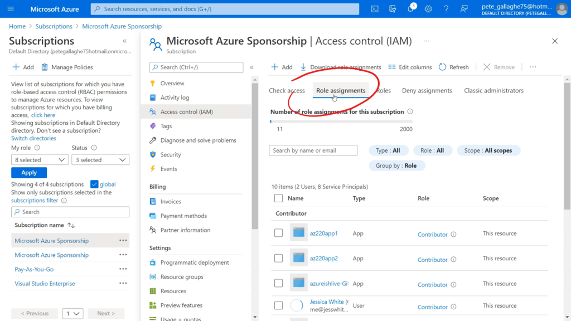Screen dimensions: 571x321
Task: Click the Diagnose and solve problems wrench icon
Action: [153, 140]
